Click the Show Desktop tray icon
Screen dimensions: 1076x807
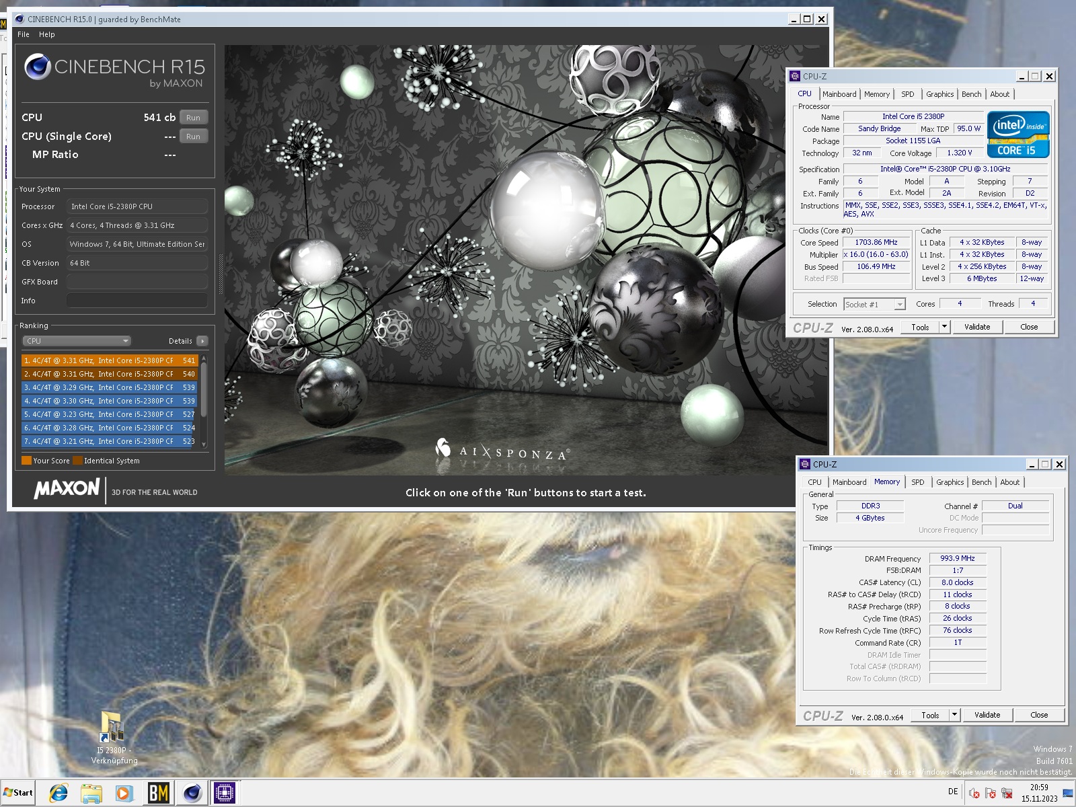click(1068, 793)
